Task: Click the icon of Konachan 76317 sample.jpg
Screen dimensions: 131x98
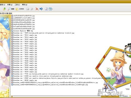Action: pos(12,44)
